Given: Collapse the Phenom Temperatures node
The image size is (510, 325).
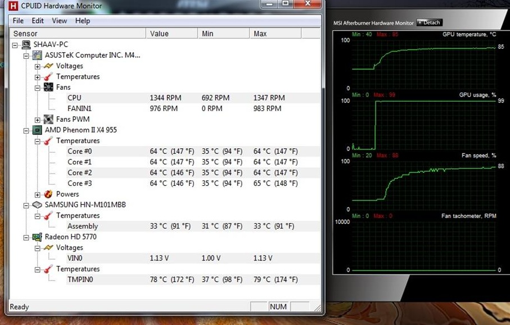Looking at the screenshot, I should pyautogui.click(x=37, y=141).
